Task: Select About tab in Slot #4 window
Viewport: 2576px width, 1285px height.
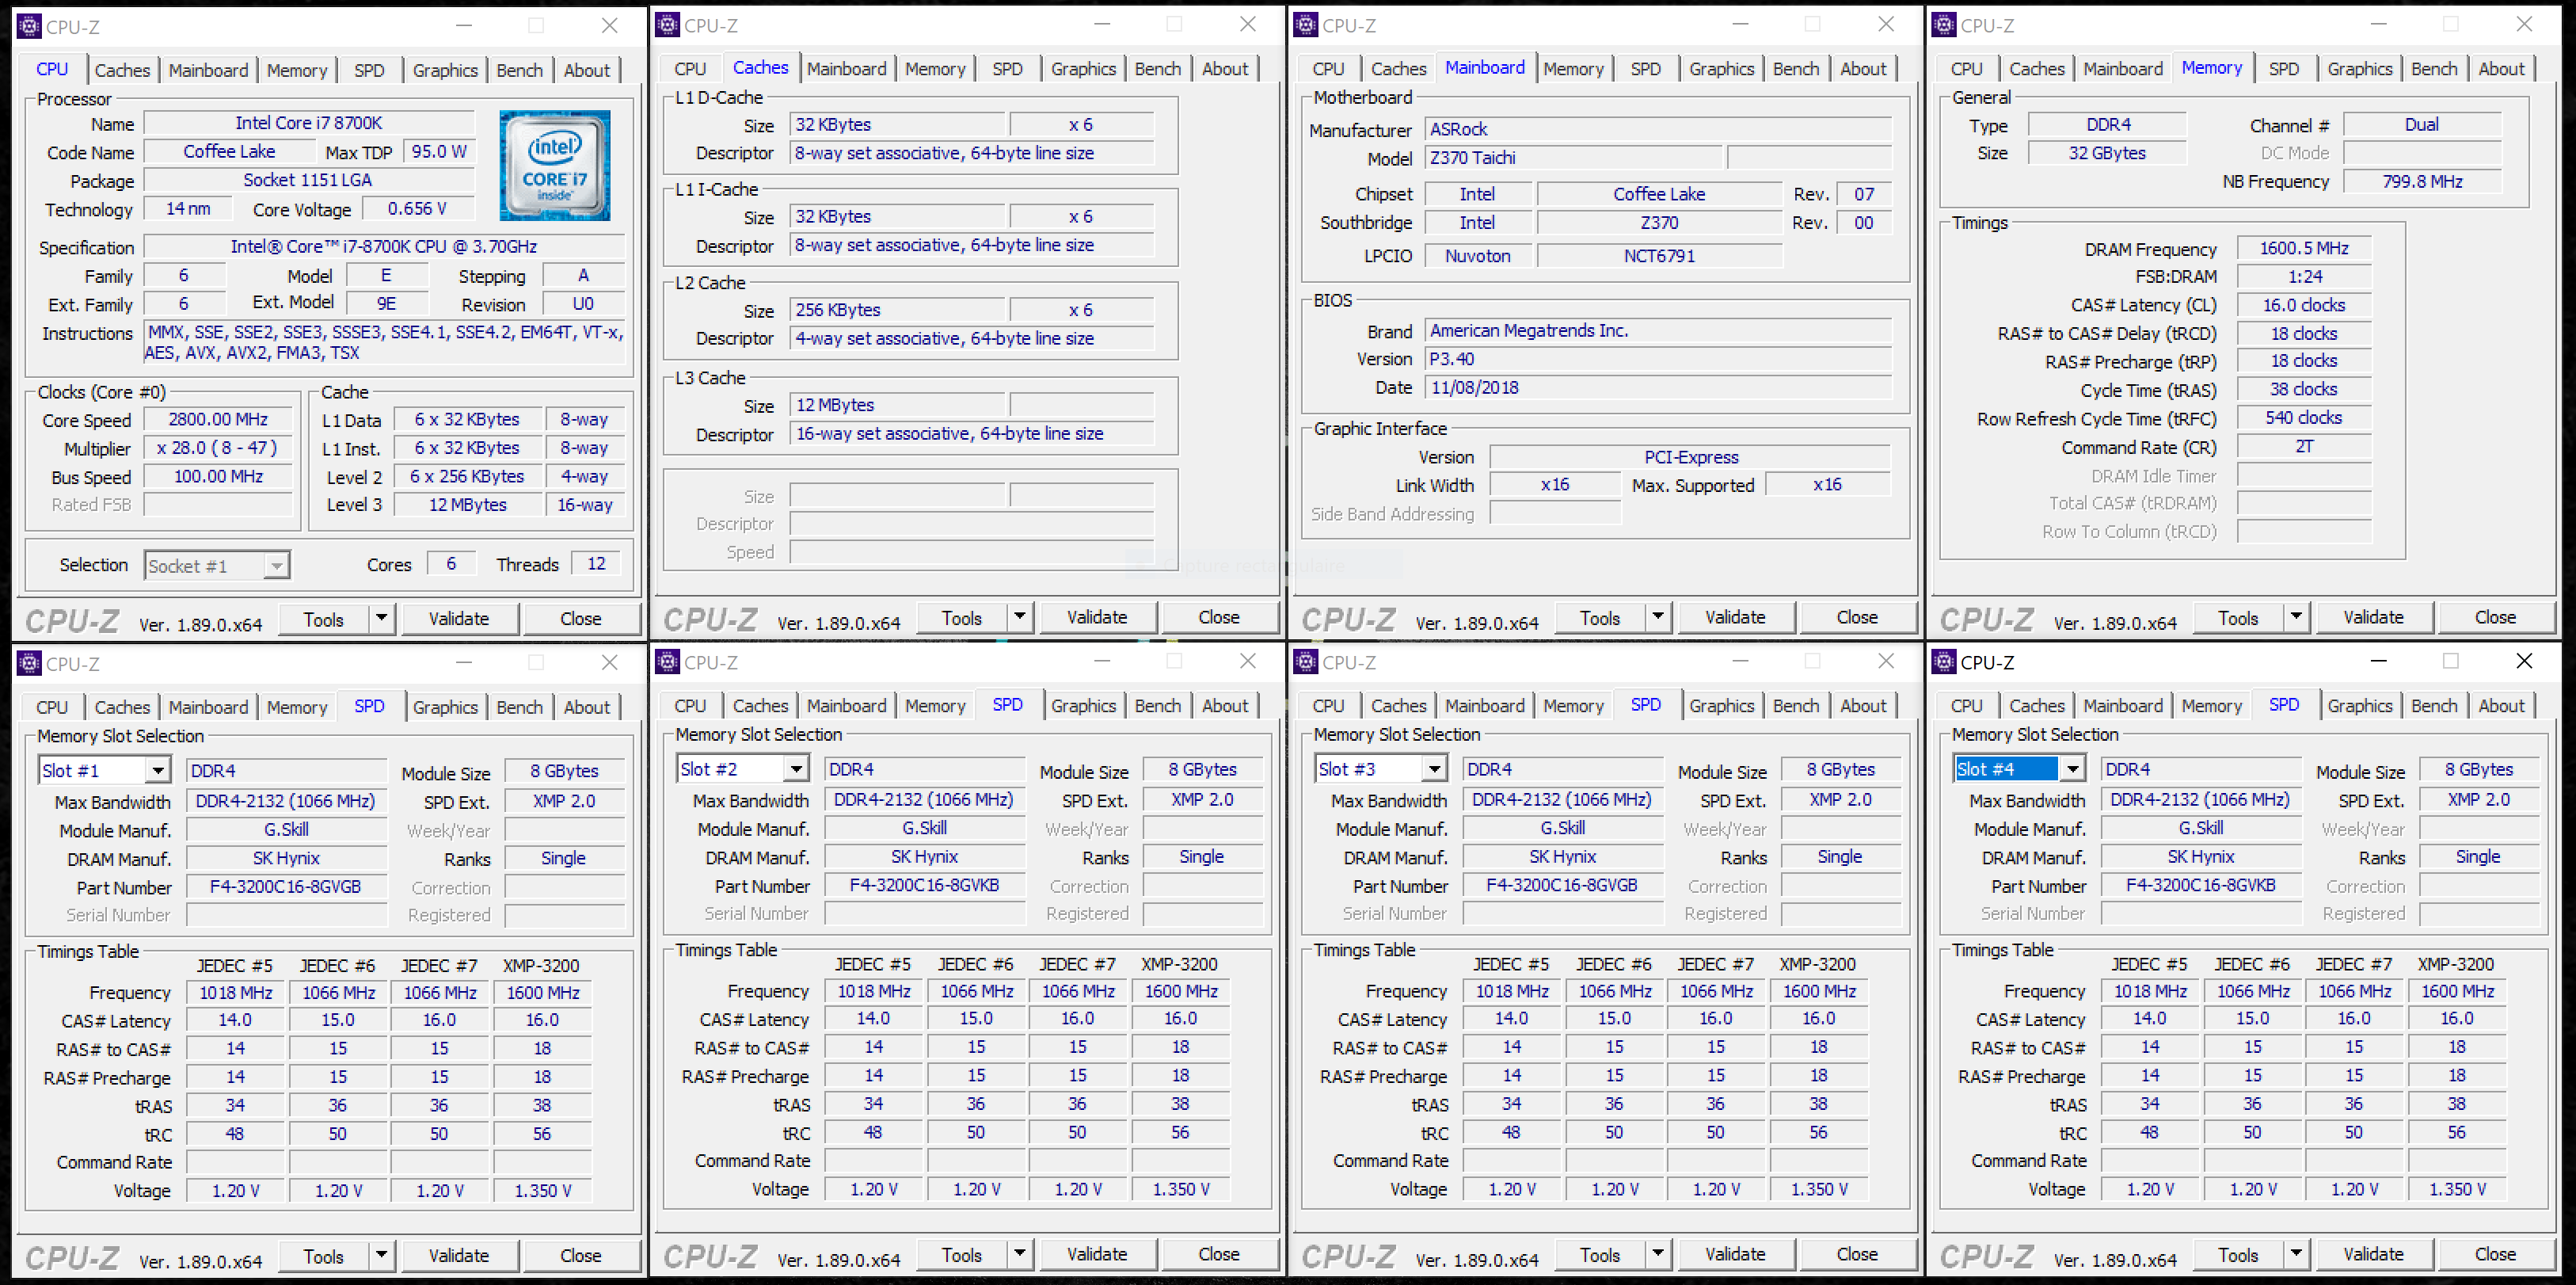Action: click(2500, 706)
